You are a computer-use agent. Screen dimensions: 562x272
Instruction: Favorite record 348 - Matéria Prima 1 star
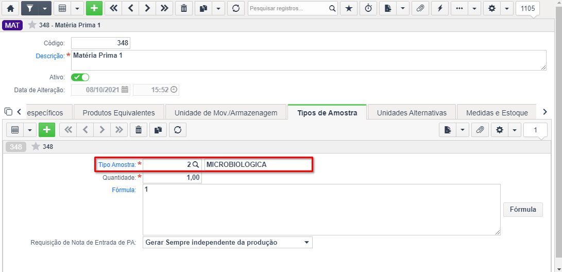click(32, 25)
